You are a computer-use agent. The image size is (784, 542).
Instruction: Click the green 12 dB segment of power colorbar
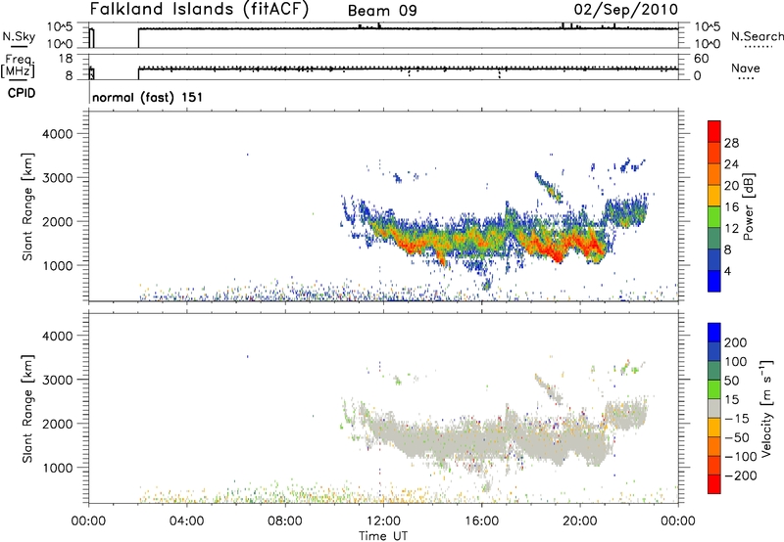(714, 216)
